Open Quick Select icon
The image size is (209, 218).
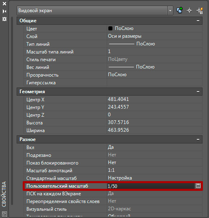point(200,11)
